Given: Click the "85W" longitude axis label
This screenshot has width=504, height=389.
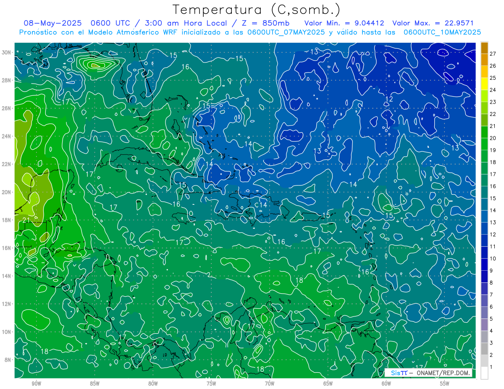Looking at the screenshot, I should (x=94, y=384).
